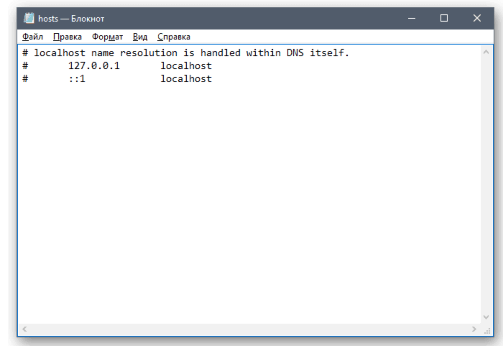Viewport: 503px width, 346px height.
Task: Minimize the hosts Notepad window
Action: point(412,18)
